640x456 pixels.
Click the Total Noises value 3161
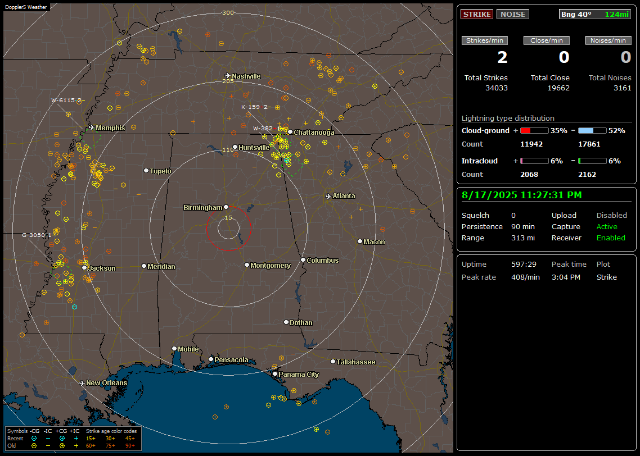(623, 88)
